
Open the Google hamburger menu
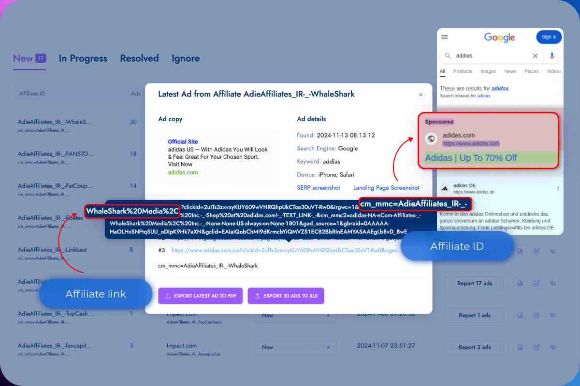445,37
